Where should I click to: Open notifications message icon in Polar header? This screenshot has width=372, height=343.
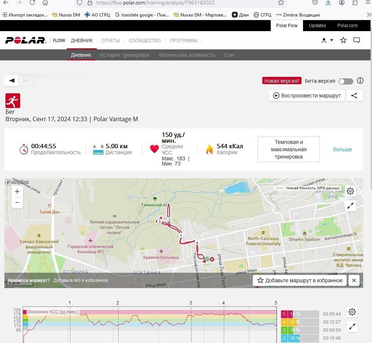coord(357,40)
